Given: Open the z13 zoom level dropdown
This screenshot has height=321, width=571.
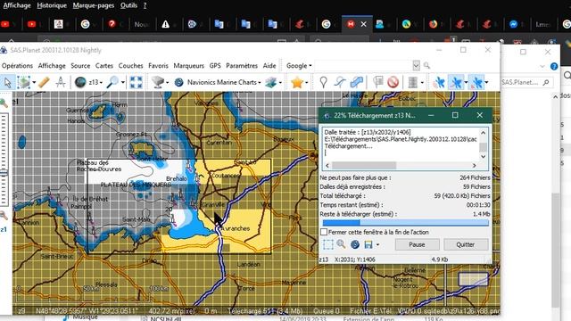Looking at the screenshot, I should click(101, 83).
